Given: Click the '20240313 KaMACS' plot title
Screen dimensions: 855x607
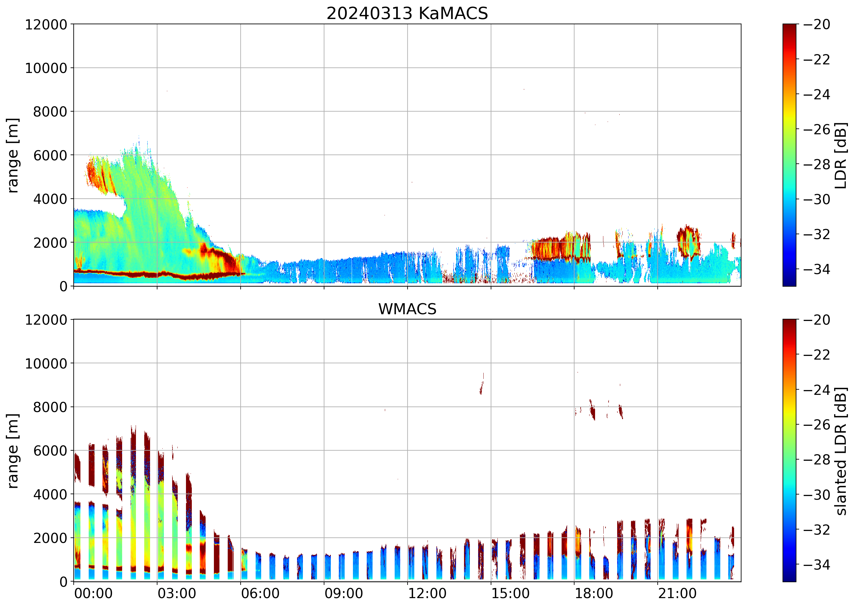Looking at the screenshot, I should (407, 13).
